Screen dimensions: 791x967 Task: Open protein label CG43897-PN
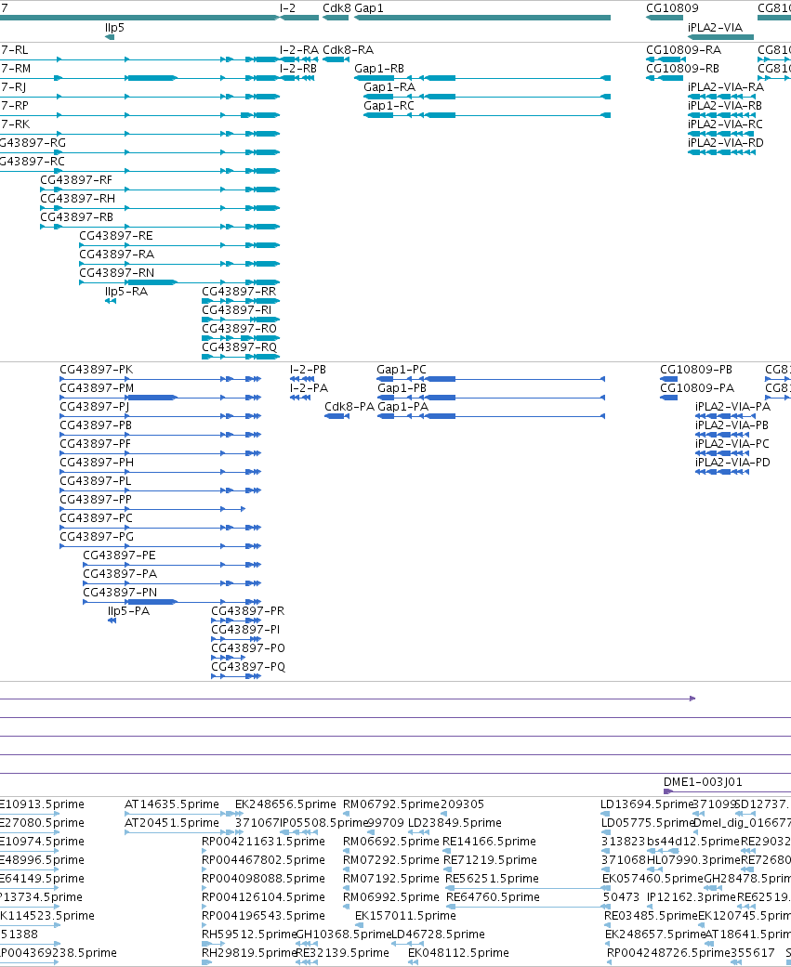[x=120, y=592]
